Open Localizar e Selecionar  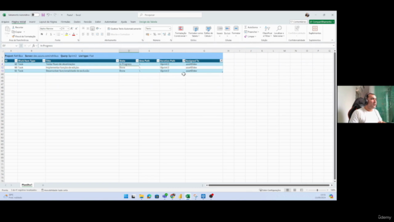tap(279, 31)
